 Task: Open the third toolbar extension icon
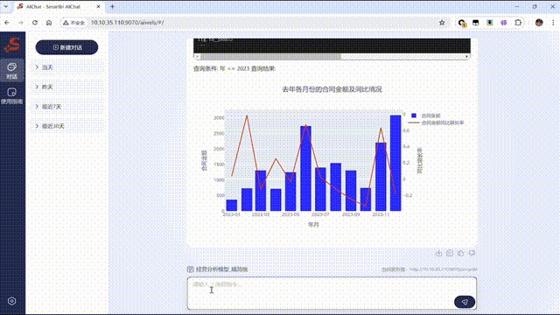click(490, 23)
